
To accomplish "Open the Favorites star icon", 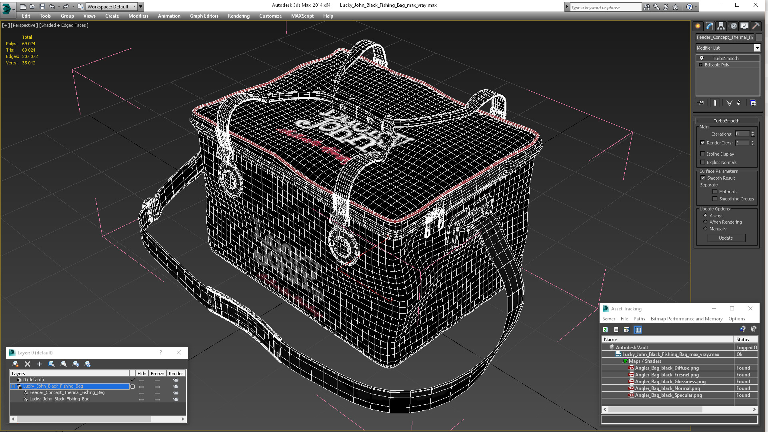I will tap(676, 7).
